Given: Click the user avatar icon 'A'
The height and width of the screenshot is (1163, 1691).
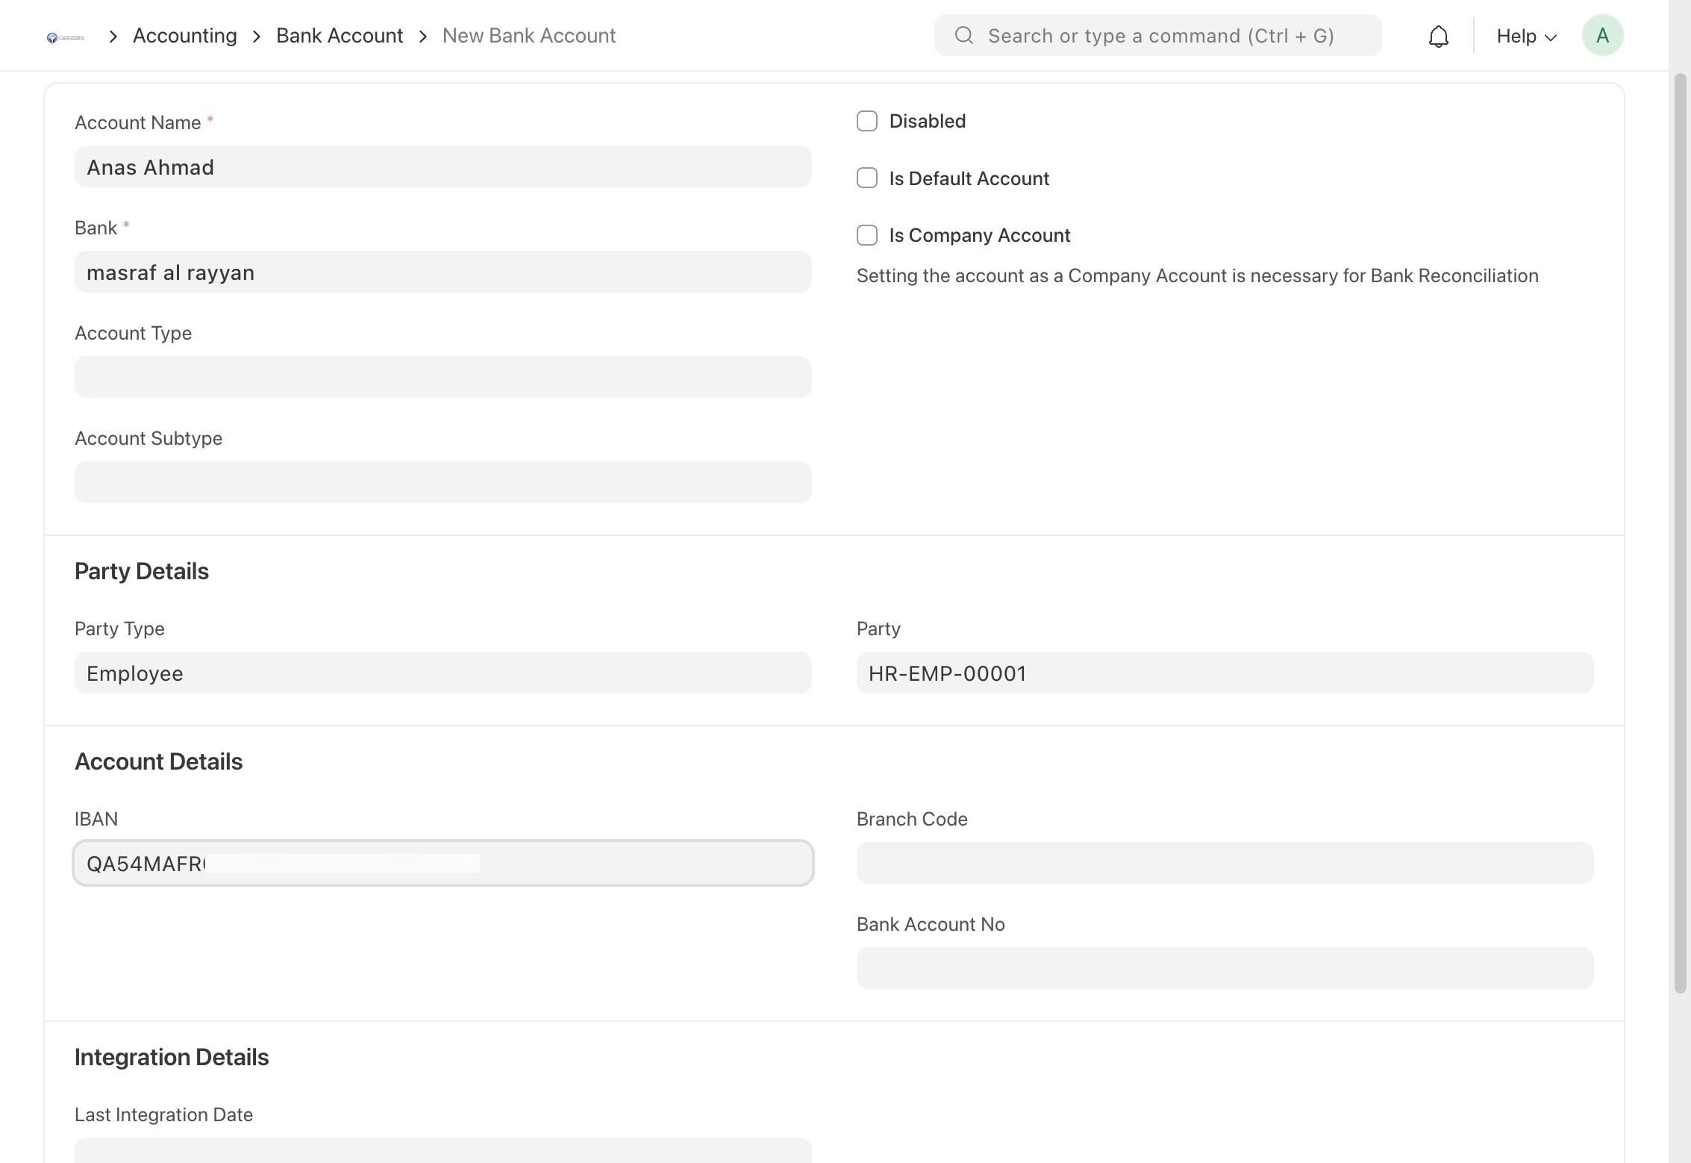Looking at the screenshot, I should coord(1602,35).
